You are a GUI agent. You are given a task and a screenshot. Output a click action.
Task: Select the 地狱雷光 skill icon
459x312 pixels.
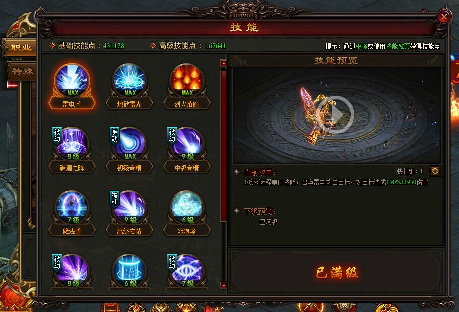129,80
